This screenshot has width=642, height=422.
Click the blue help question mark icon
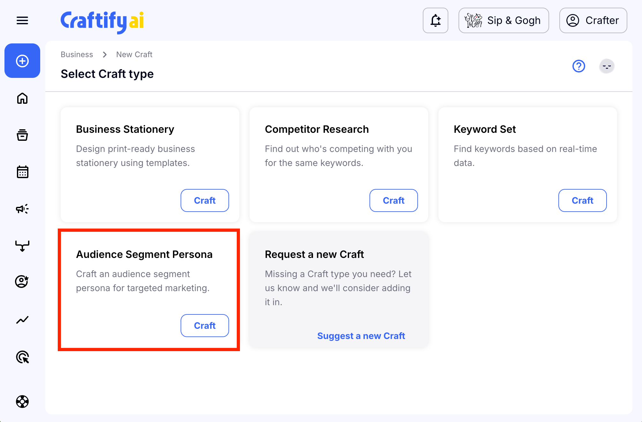tap(579, 66)
